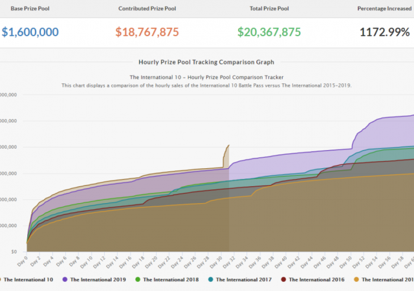414x291 pixels.
Task: Hide The International 2019 series via legend text
Action: pyautogui.click(x=99, y=279)
